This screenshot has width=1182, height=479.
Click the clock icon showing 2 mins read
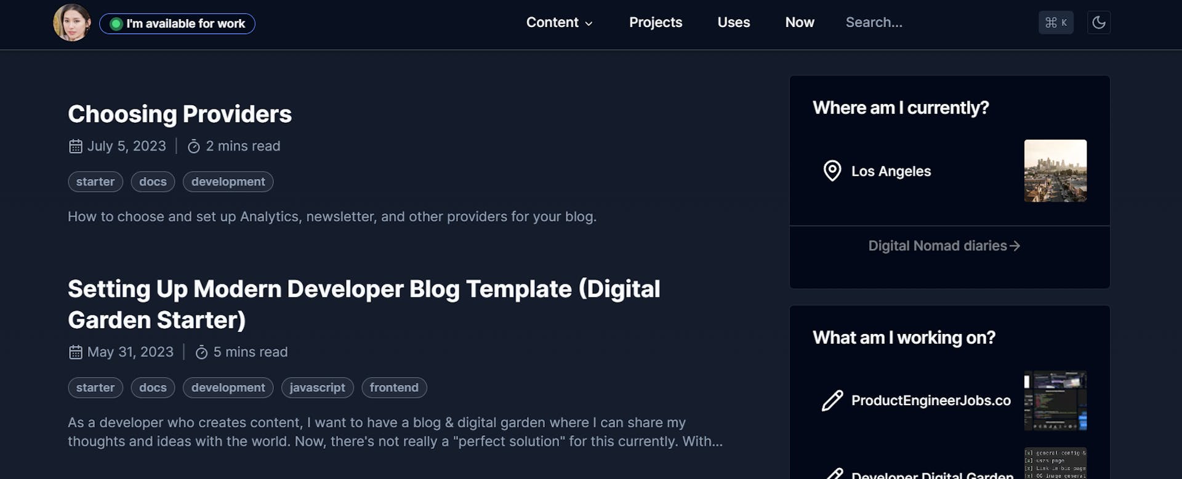pos(194,146)
